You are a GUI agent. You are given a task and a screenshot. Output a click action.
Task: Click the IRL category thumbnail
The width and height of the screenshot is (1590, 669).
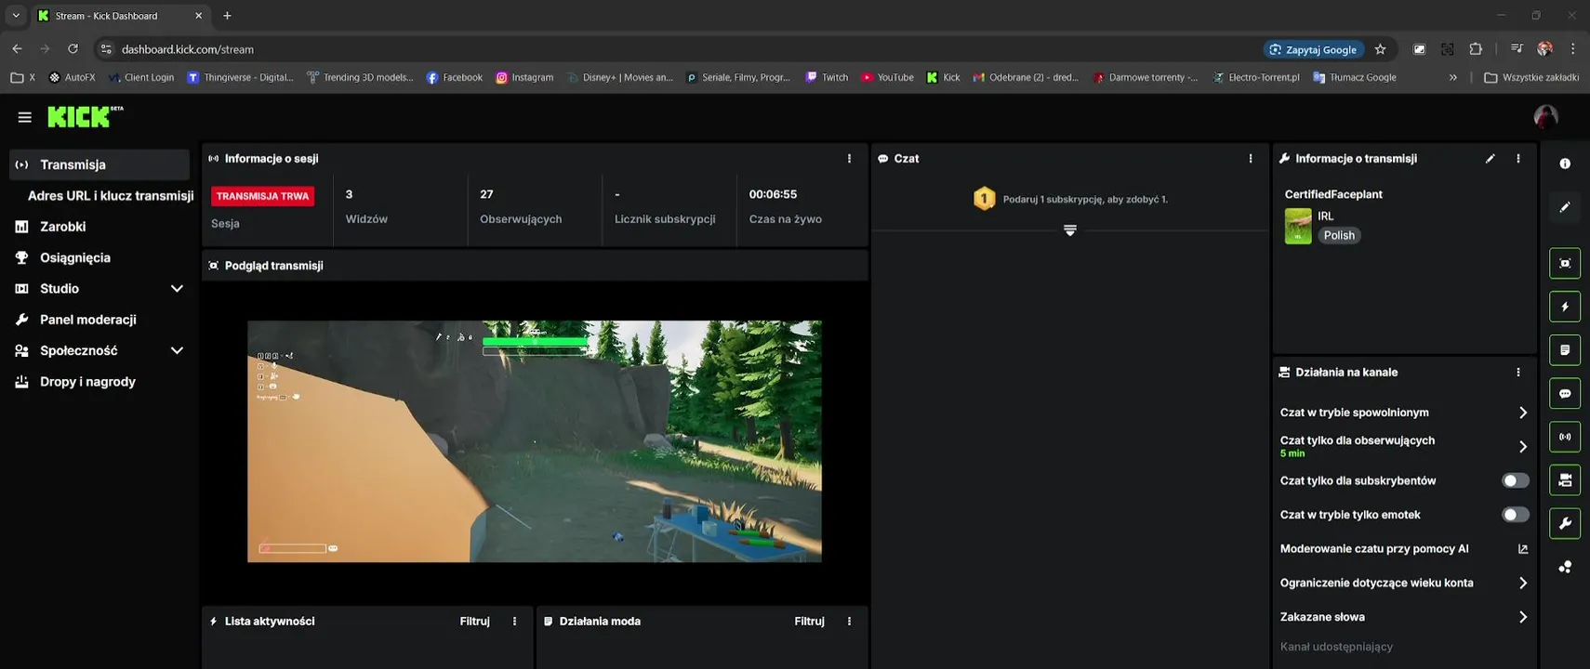(1298, 227)
